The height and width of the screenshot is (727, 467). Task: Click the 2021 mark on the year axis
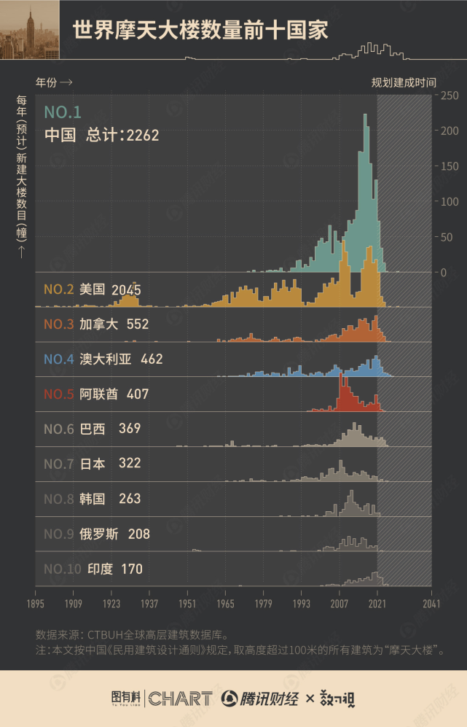pyautogui.click(x=377, y=604)
